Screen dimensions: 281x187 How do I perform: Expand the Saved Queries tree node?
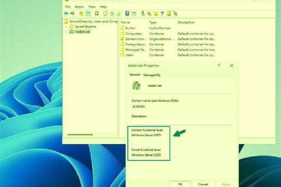tap(66, 26)
